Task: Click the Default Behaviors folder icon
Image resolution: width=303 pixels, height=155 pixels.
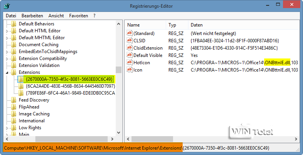Action: tap(13, 24)
